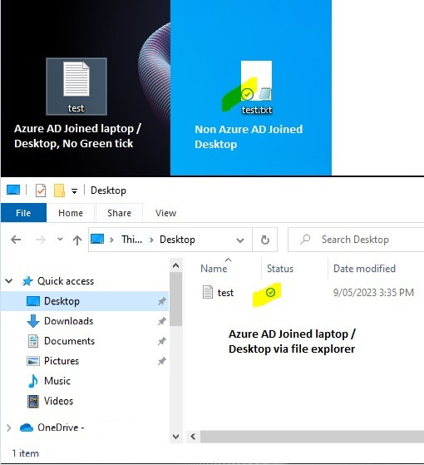
Task: Unpin Desktop using its pin icon
Action: tap(161, 301)
